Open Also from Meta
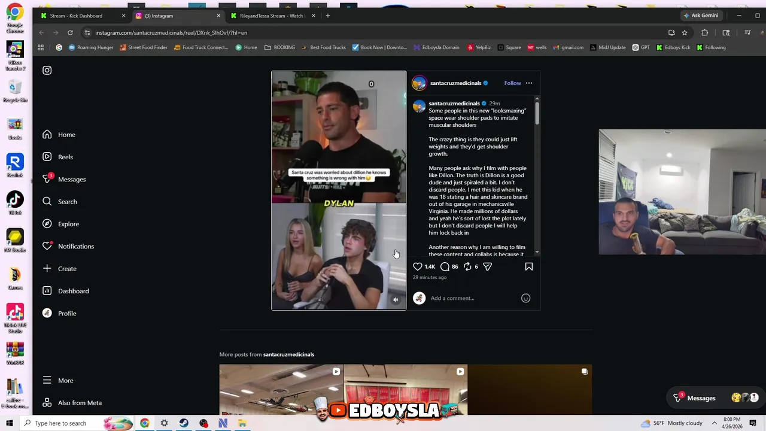Image resolution: width=766 pixels, height=431 pixels. pyautogui.click(x=72, y=403)
